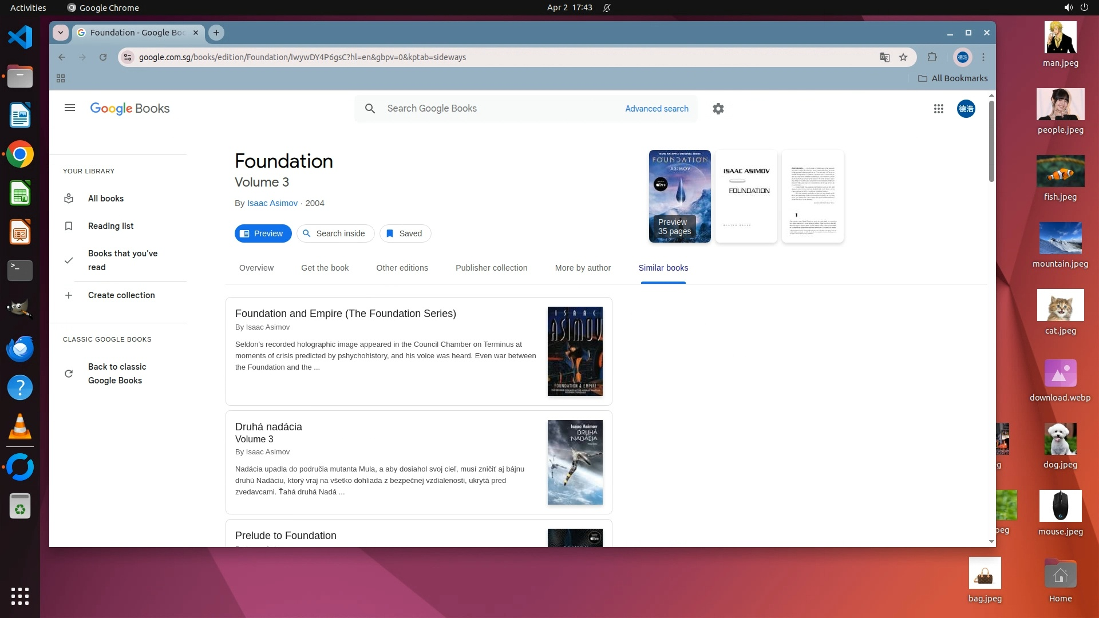
Task: Open the Google apps grid
Action: [x=938, y=109]
